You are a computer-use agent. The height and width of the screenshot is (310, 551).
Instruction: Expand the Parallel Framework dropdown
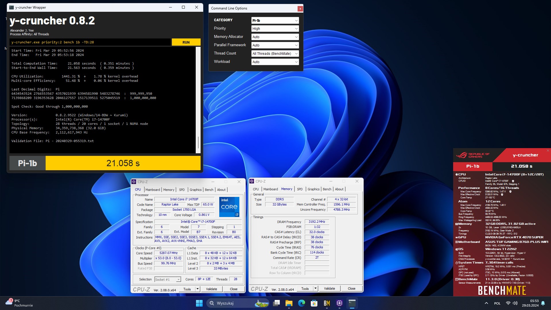[275, 45]
